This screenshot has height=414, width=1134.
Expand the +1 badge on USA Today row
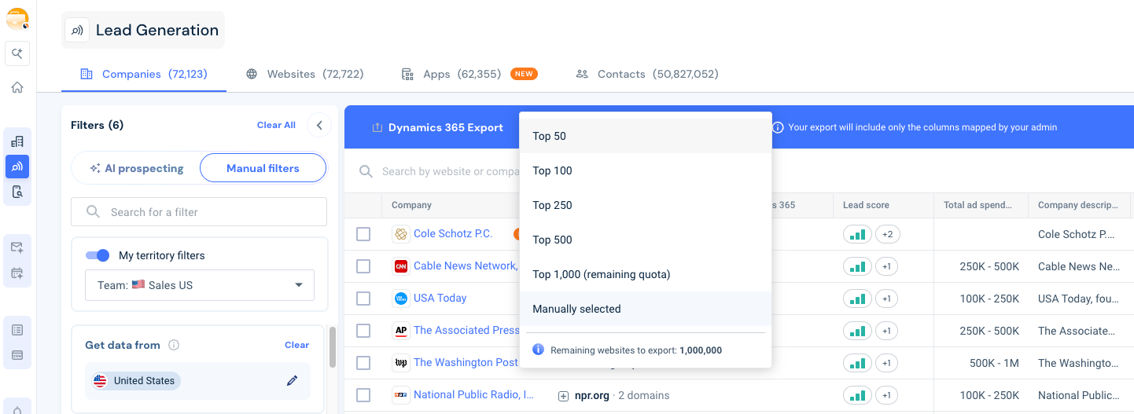click(x=886, y=299)
